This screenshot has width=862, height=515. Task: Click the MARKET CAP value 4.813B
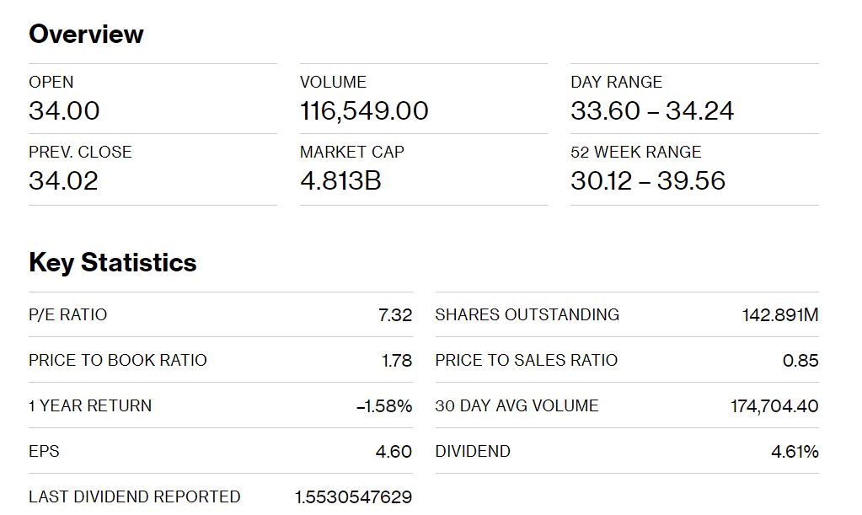tap(340, 181)
